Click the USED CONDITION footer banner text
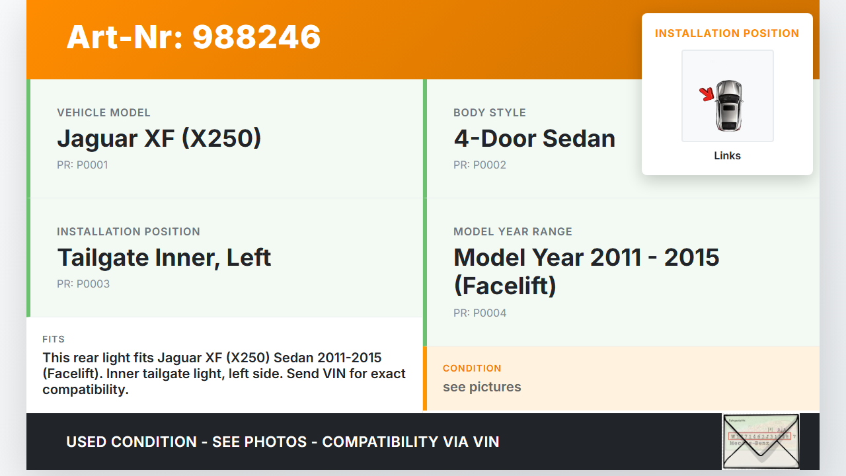 pos(282,442)
